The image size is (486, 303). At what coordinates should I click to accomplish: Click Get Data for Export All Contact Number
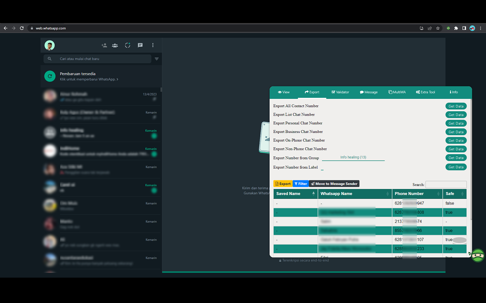tap(456, 106)
